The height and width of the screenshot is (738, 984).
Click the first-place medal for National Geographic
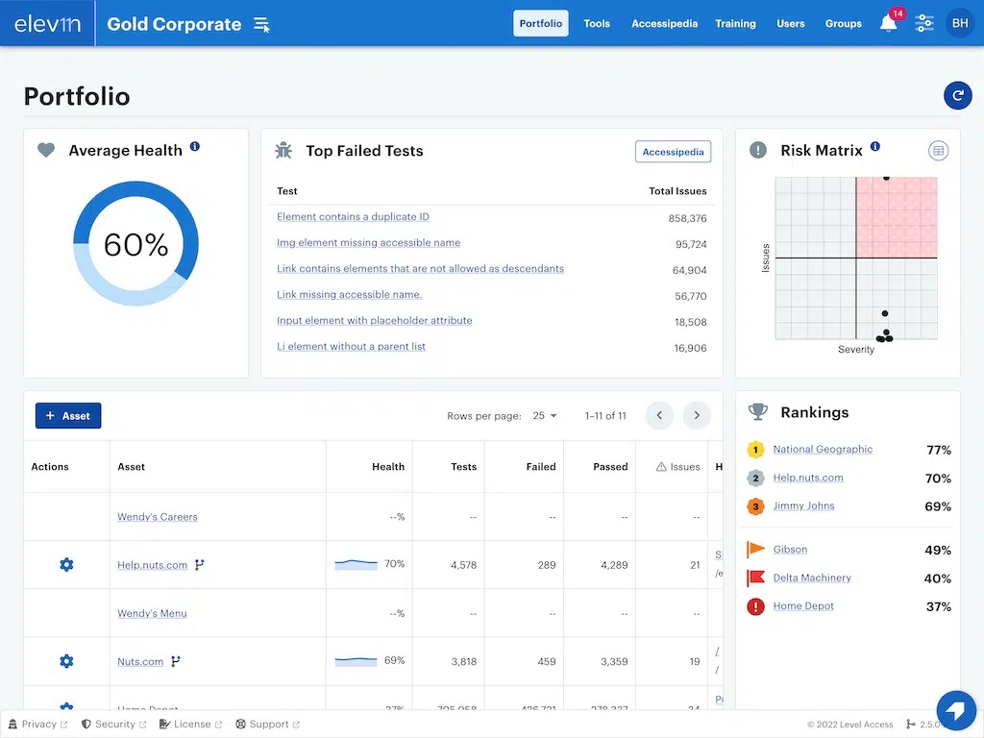[755, 450]
